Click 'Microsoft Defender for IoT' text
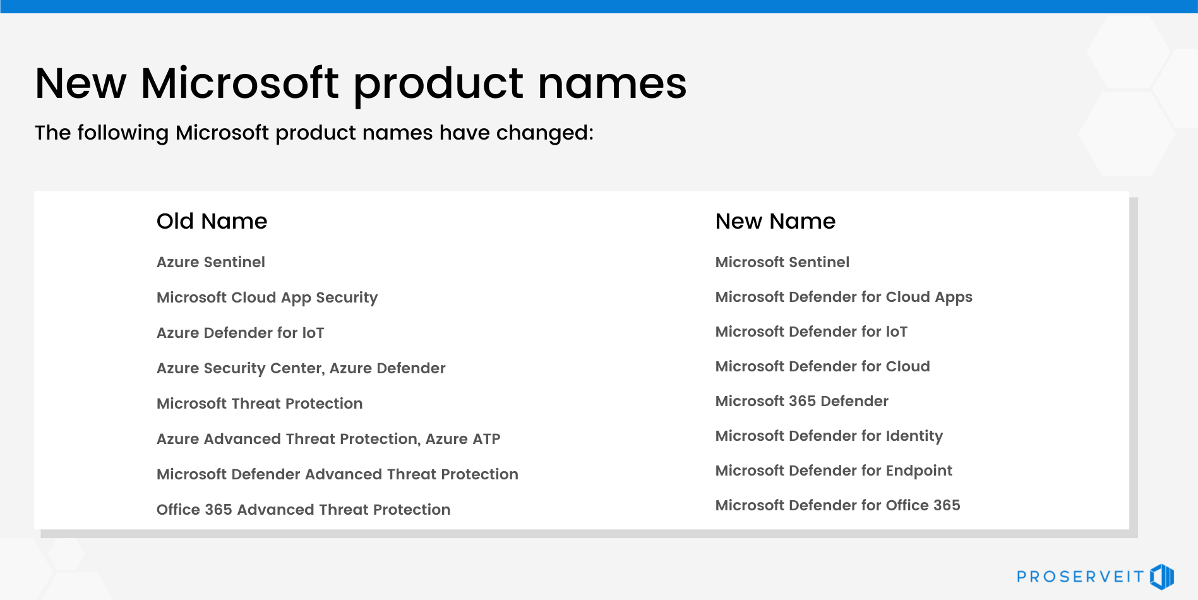The height and width of the screenshot is (600, 1198). coord(811,332)
